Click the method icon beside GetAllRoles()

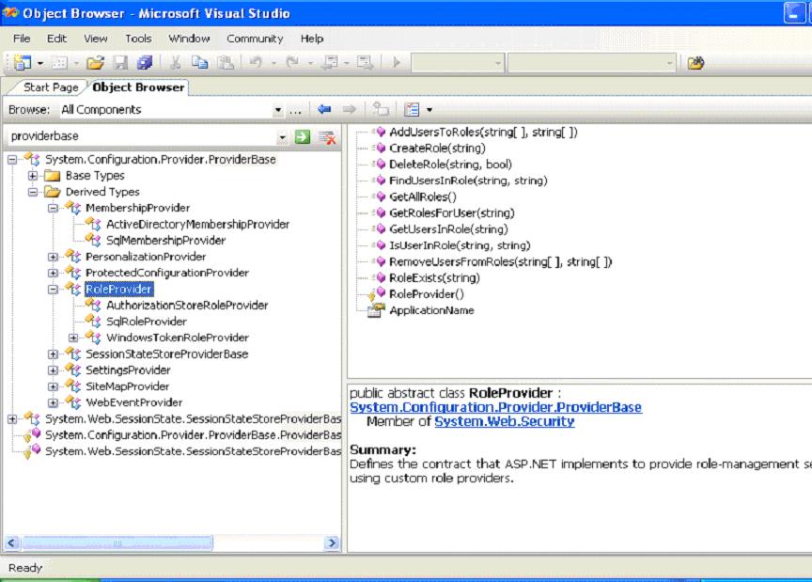[x=380, y=197]
